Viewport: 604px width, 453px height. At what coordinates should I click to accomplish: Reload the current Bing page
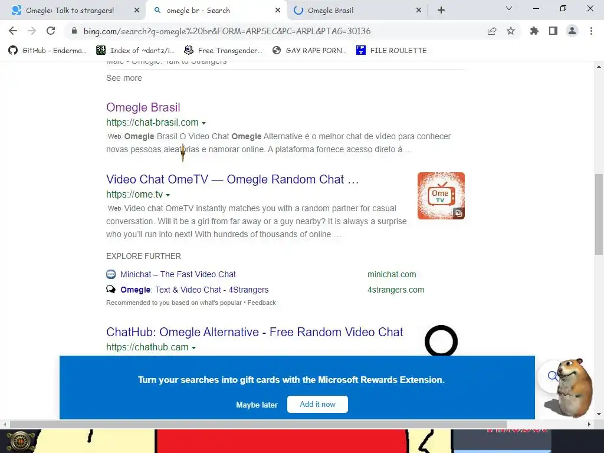coord(51,31)
